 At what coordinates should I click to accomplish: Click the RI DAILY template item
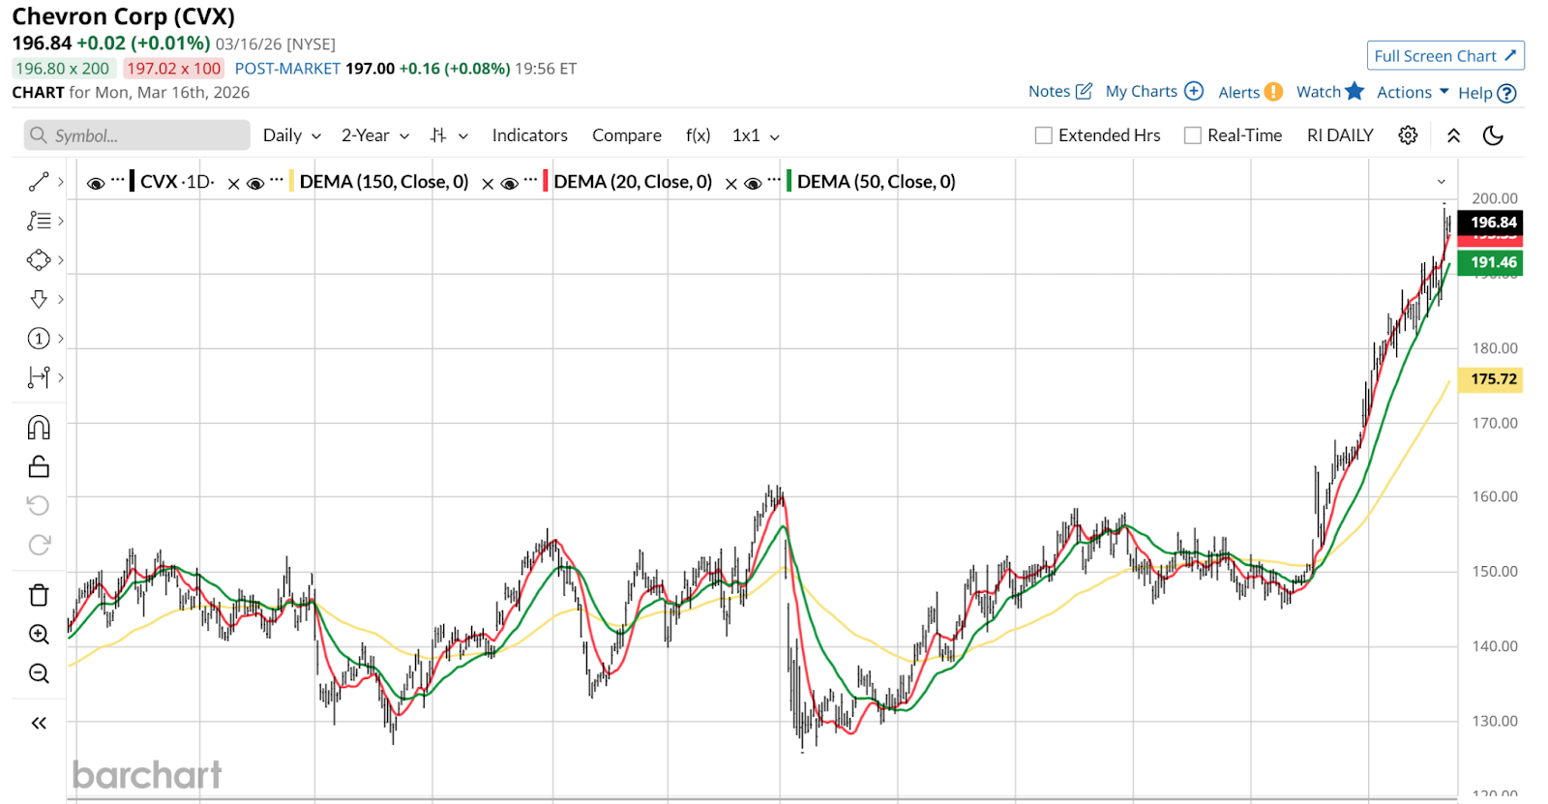[1340, 135]
